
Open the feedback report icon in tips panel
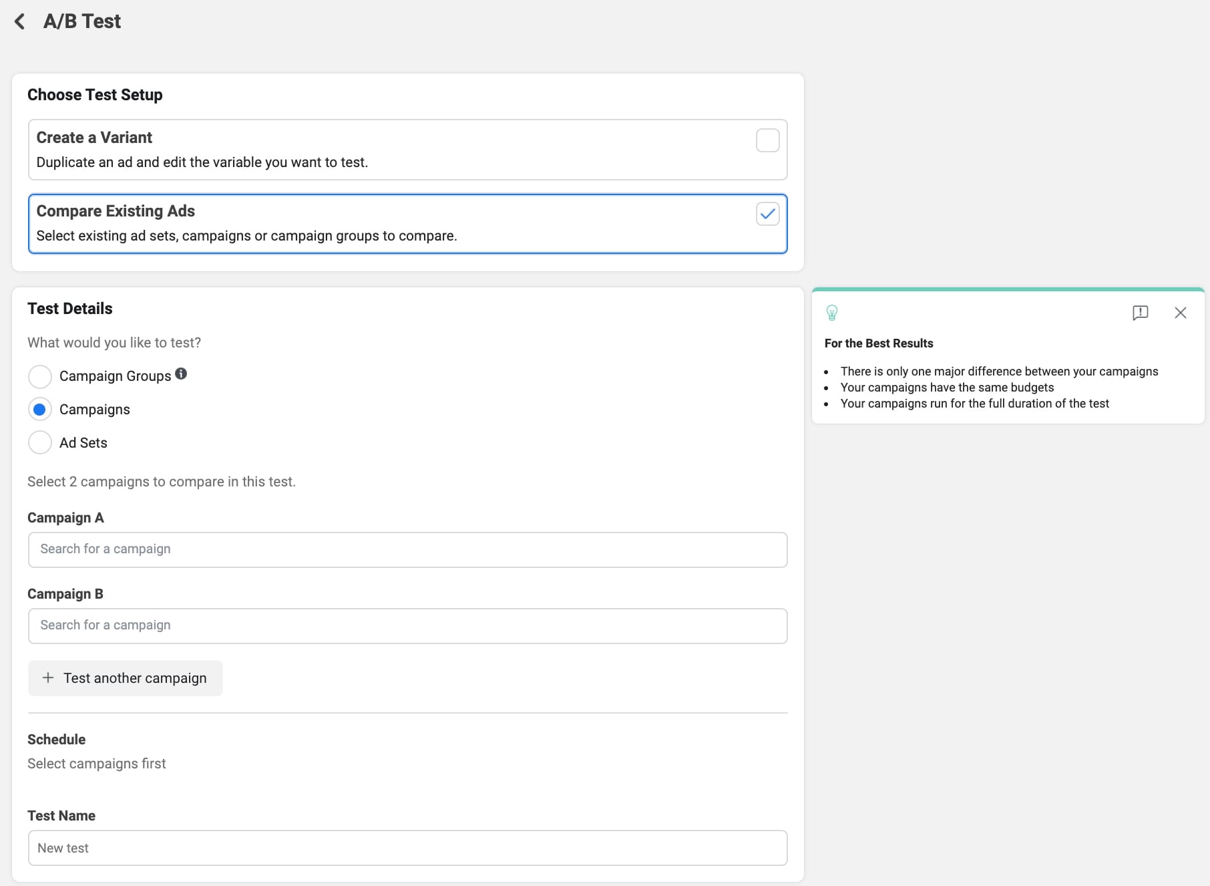pyautogui.click(x=1140, y=313)
